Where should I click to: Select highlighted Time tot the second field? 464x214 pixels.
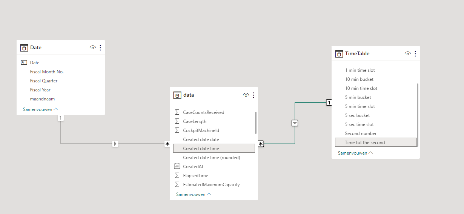coord(376,143)
